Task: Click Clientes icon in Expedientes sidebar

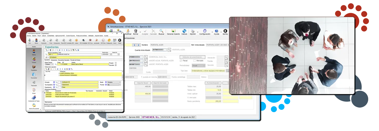Action: point(34,52)
